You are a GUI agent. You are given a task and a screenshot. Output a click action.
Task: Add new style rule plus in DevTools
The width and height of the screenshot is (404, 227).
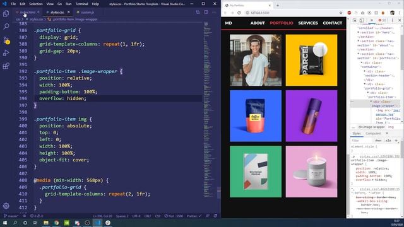tap(396, 141)
